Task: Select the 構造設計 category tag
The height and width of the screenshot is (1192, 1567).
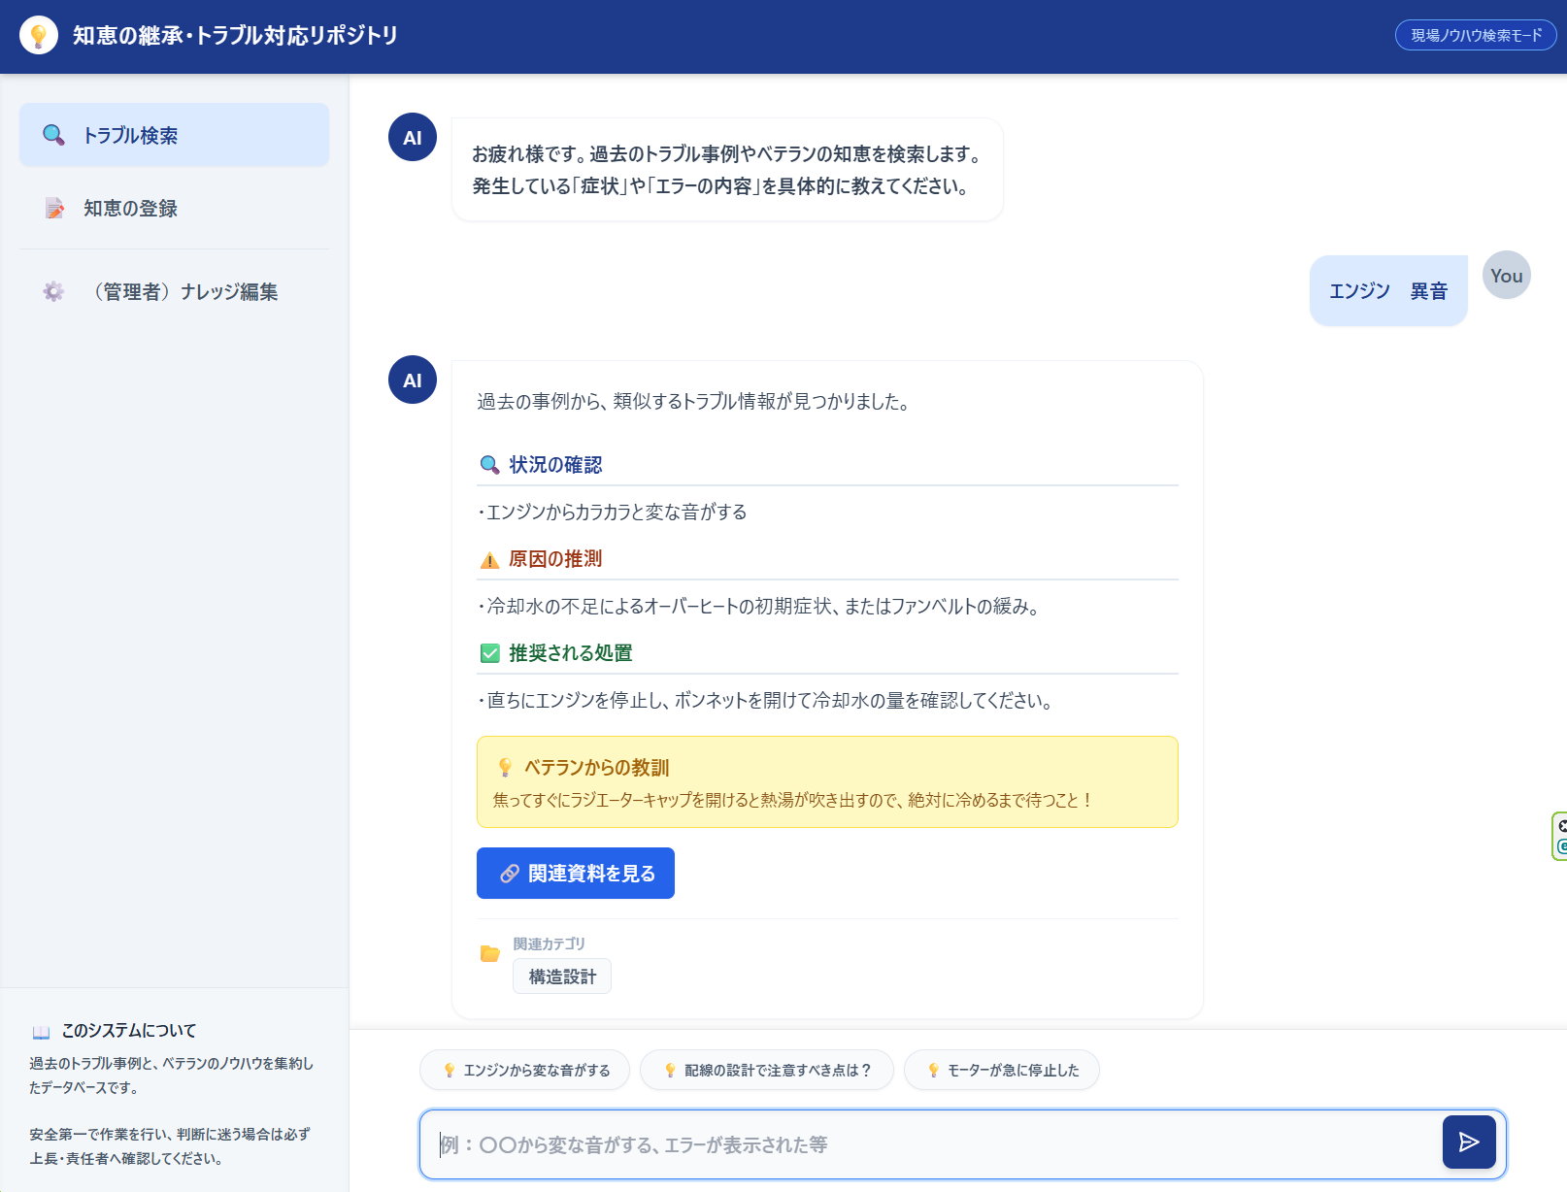Action: (x=562, y=977)
